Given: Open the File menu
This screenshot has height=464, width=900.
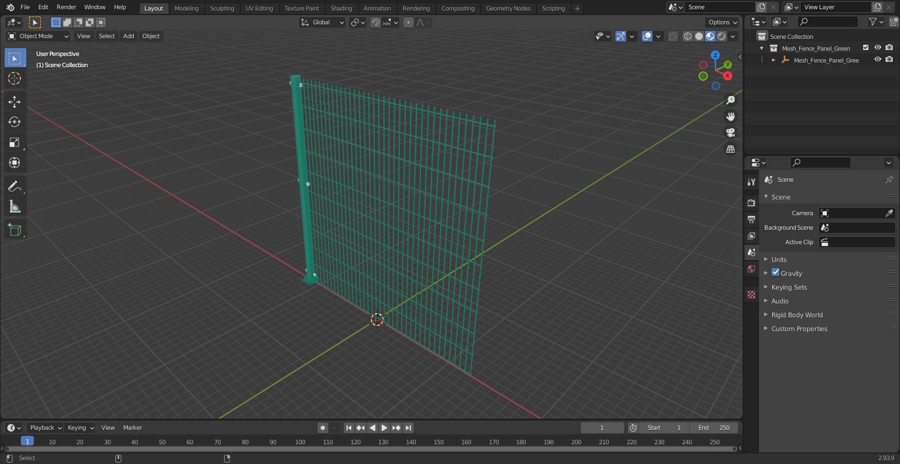Looking at the screenshot, I should pyautogui.click(x=25, y=7).
